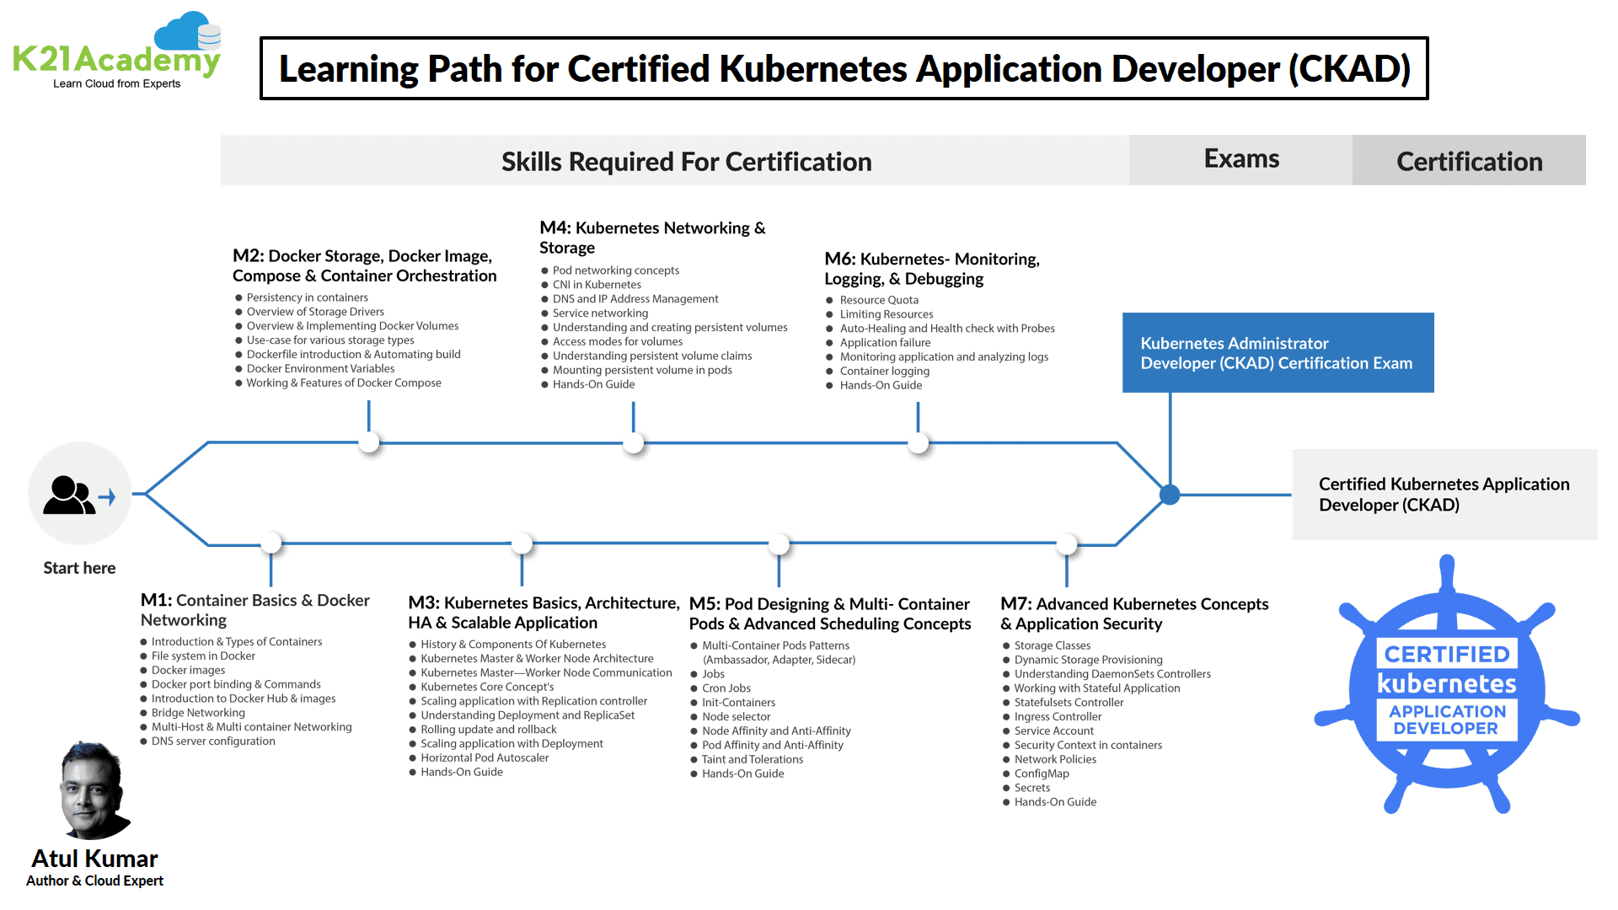1618x910 pixels.
Task: Select the Exams header tab
Action: click(1240, 159)
